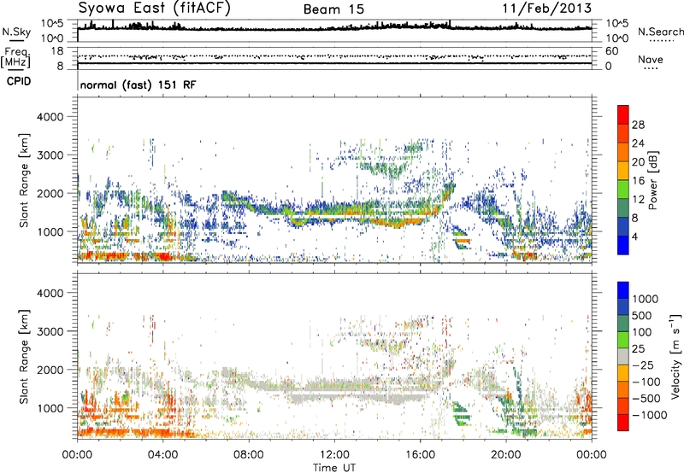Click the 'Power [dB]' color bar title
The height and width of the screenshot is (473, 684).
pos(653,180)
